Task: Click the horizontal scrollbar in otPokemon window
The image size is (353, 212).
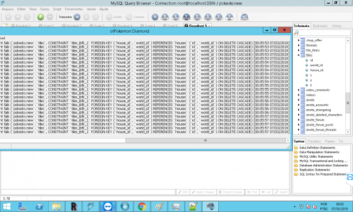Action: pyautogui.click(x=205, y=140)
